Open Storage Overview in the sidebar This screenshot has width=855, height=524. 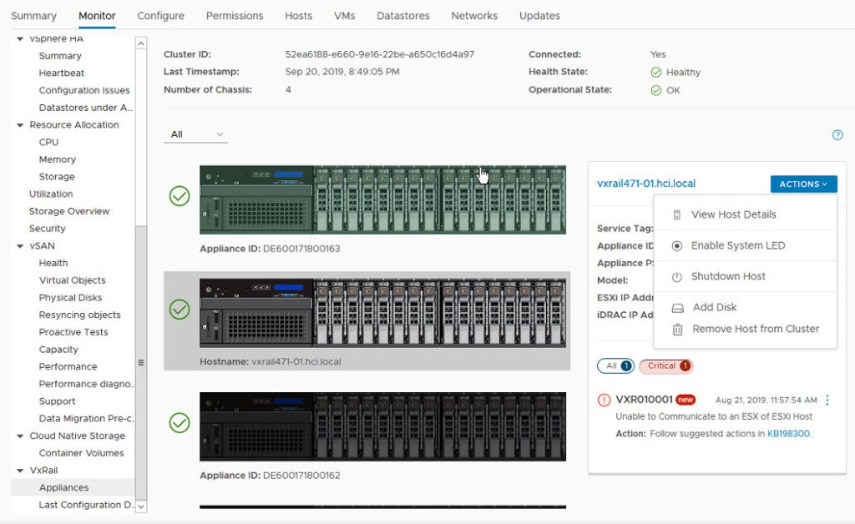[x=69, y=211]
